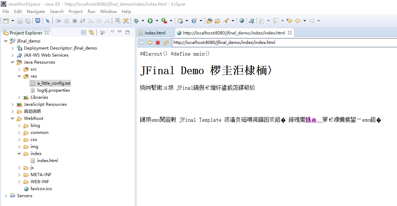Click the purple hyperlink in the page
Viewport: 397px width, 206px height.
(x=314, y=120)
